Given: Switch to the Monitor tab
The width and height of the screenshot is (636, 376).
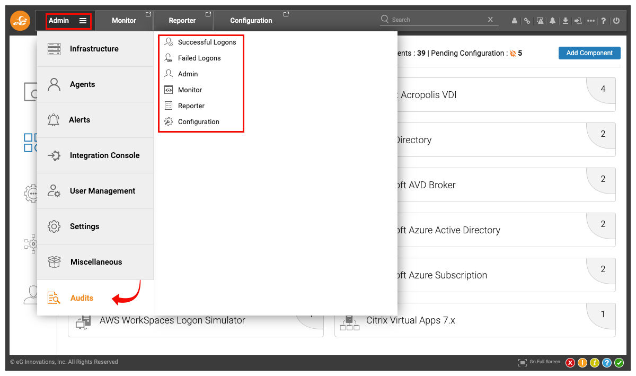Looking at the screenshot, I should click(124, 21).
